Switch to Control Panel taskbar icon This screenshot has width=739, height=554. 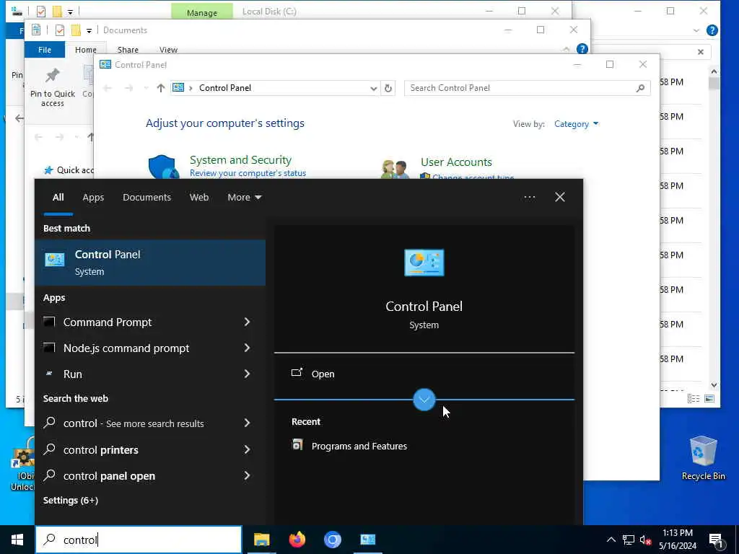coord(367,540)
